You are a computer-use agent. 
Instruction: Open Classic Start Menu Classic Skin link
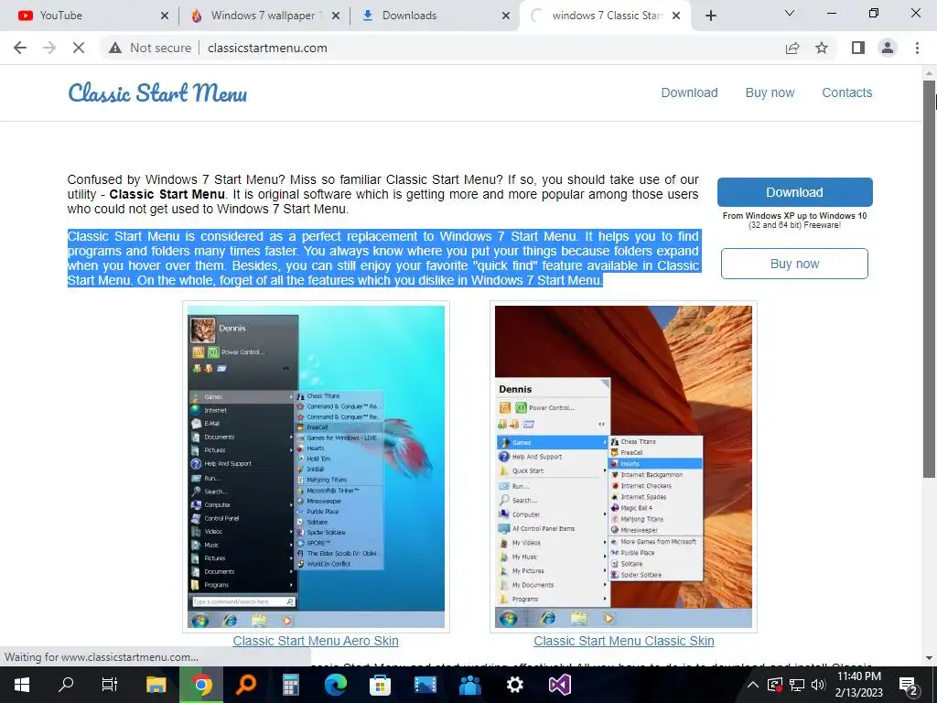pyautogui.click(x=624, y=641)
